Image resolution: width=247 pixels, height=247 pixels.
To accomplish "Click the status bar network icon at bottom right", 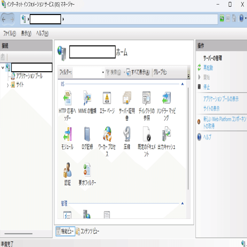I will pos(243,243).
